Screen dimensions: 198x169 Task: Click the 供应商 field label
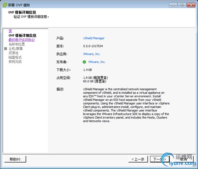62,54
